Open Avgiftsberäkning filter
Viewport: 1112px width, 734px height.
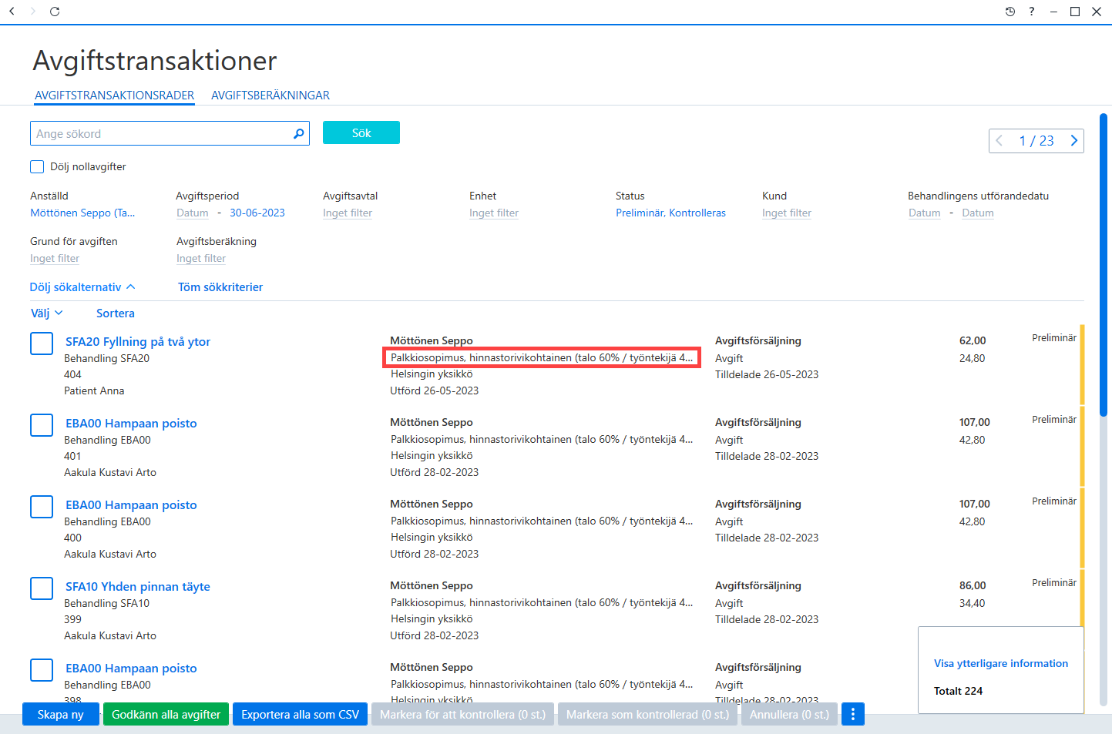tap(201, 258)
